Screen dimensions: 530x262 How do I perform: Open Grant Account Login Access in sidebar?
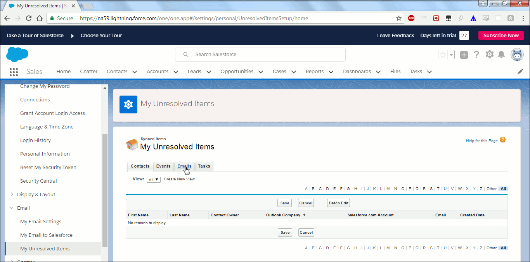point(52,113)
